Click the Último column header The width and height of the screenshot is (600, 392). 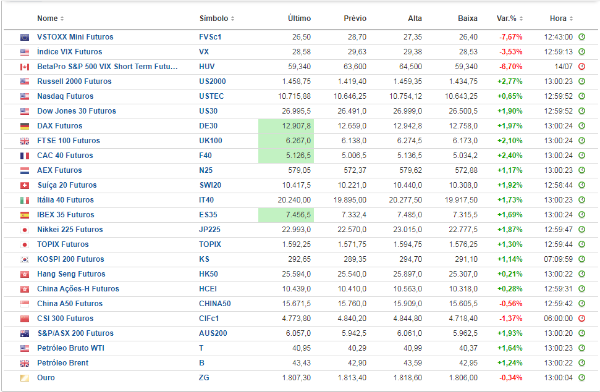300,19
